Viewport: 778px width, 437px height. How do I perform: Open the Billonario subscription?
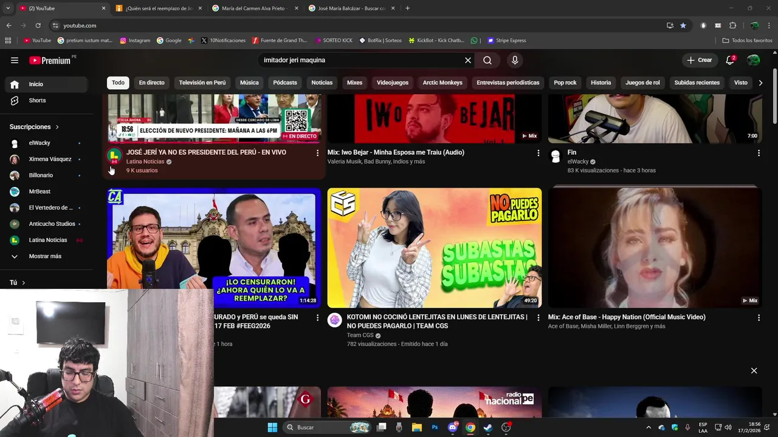click(x=46, y=175)
